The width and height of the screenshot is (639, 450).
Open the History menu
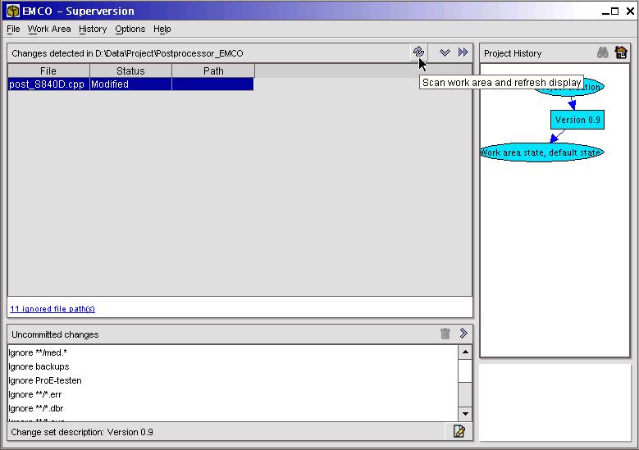pos(93,29)
